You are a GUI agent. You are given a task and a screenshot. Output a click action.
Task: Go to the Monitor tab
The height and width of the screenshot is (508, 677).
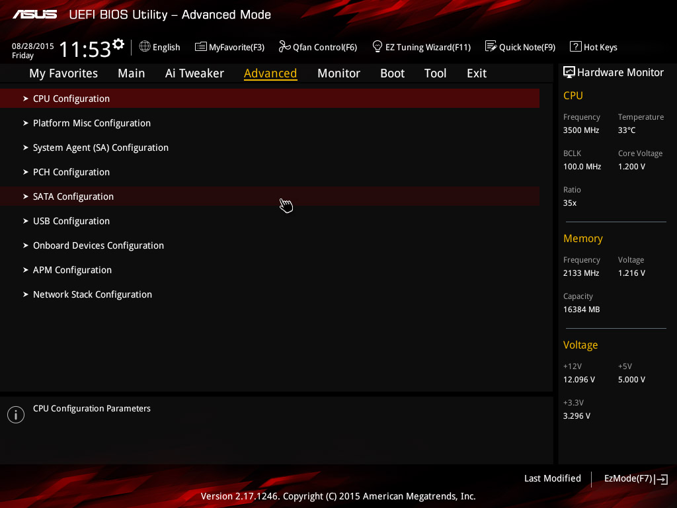(x=339, y=73)
